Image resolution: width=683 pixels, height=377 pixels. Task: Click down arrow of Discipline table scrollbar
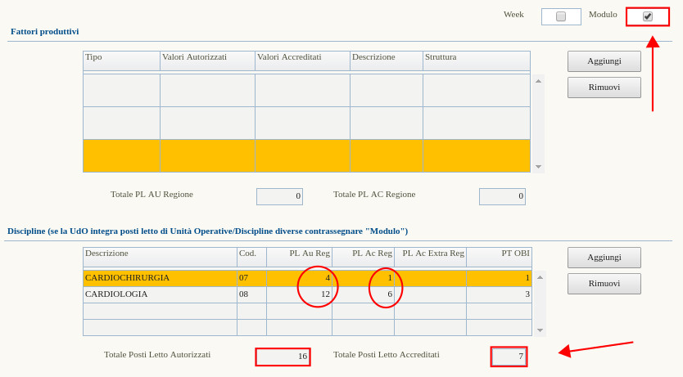(540, 330)
